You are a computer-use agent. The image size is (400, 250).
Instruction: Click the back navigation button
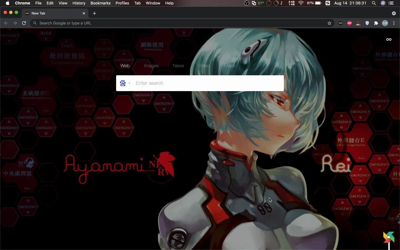(6, 23)
